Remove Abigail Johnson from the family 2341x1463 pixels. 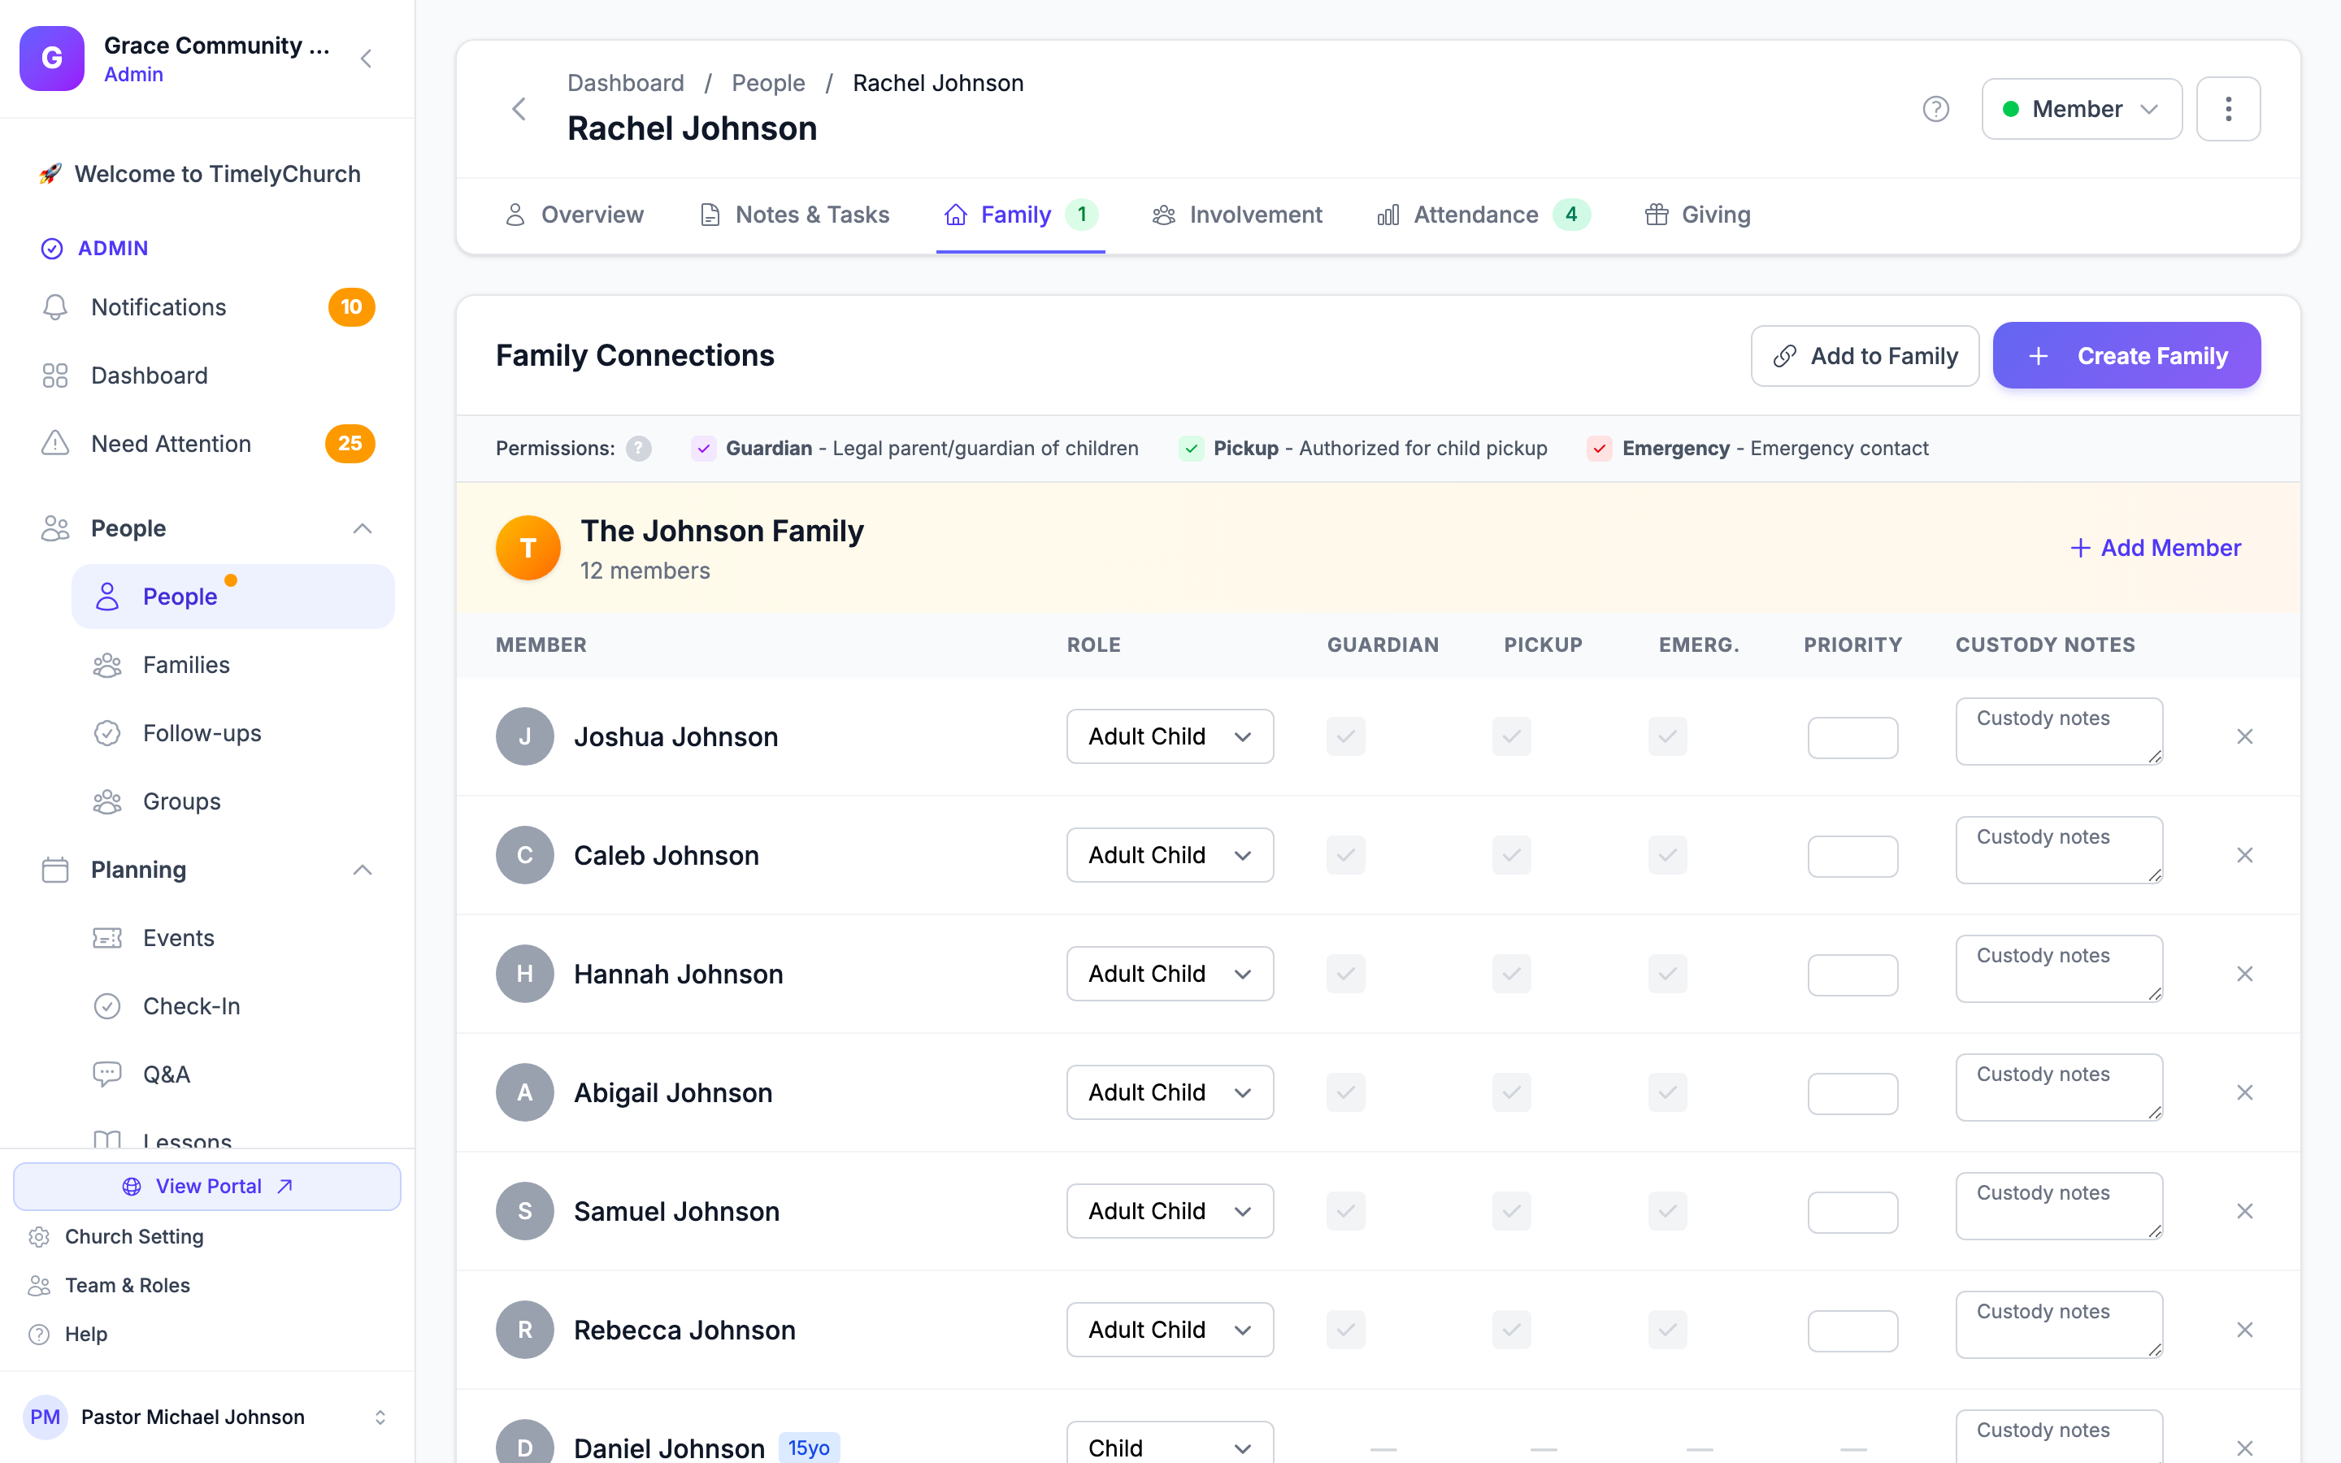(x=2244, y=1093)
